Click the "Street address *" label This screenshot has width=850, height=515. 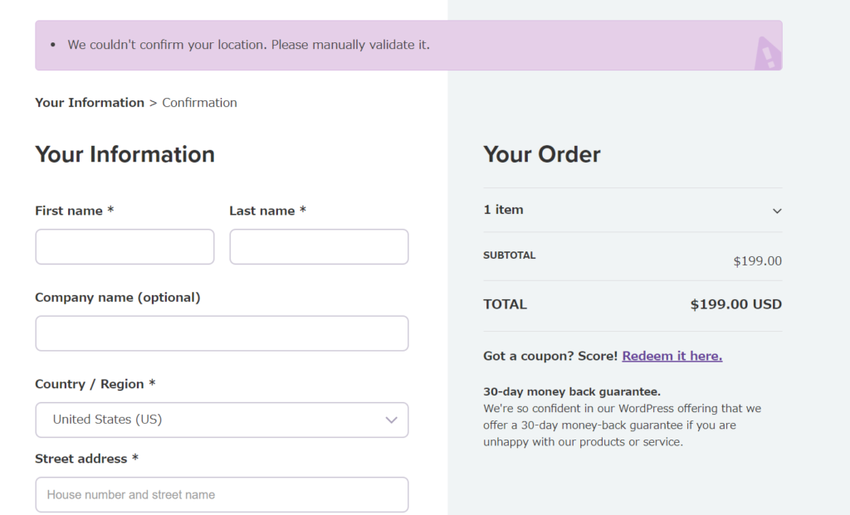(x=86, y=459)
